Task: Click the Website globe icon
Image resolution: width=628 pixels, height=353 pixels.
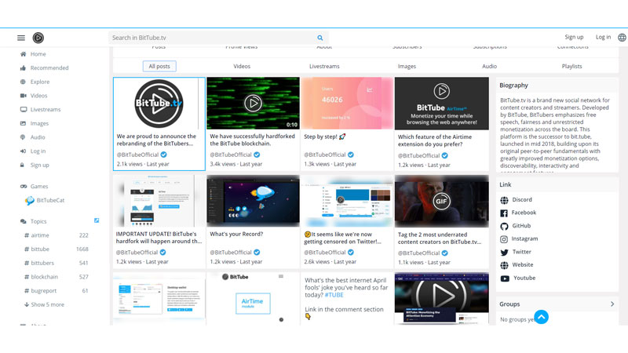Action: tap(504, 265)
